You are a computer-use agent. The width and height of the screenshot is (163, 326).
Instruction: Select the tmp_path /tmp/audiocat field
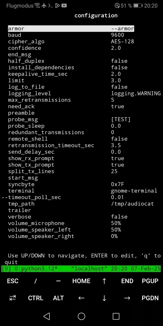(81, 204)
